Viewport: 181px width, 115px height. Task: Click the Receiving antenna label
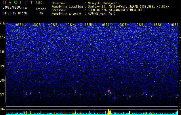[66, 14]
